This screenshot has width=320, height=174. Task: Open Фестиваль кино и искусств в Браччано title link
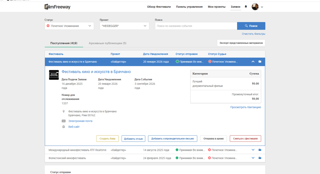click(x=96, y=72)
